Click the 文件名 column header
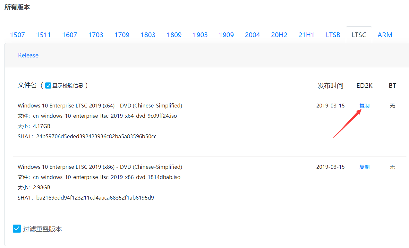 (27, 85)
